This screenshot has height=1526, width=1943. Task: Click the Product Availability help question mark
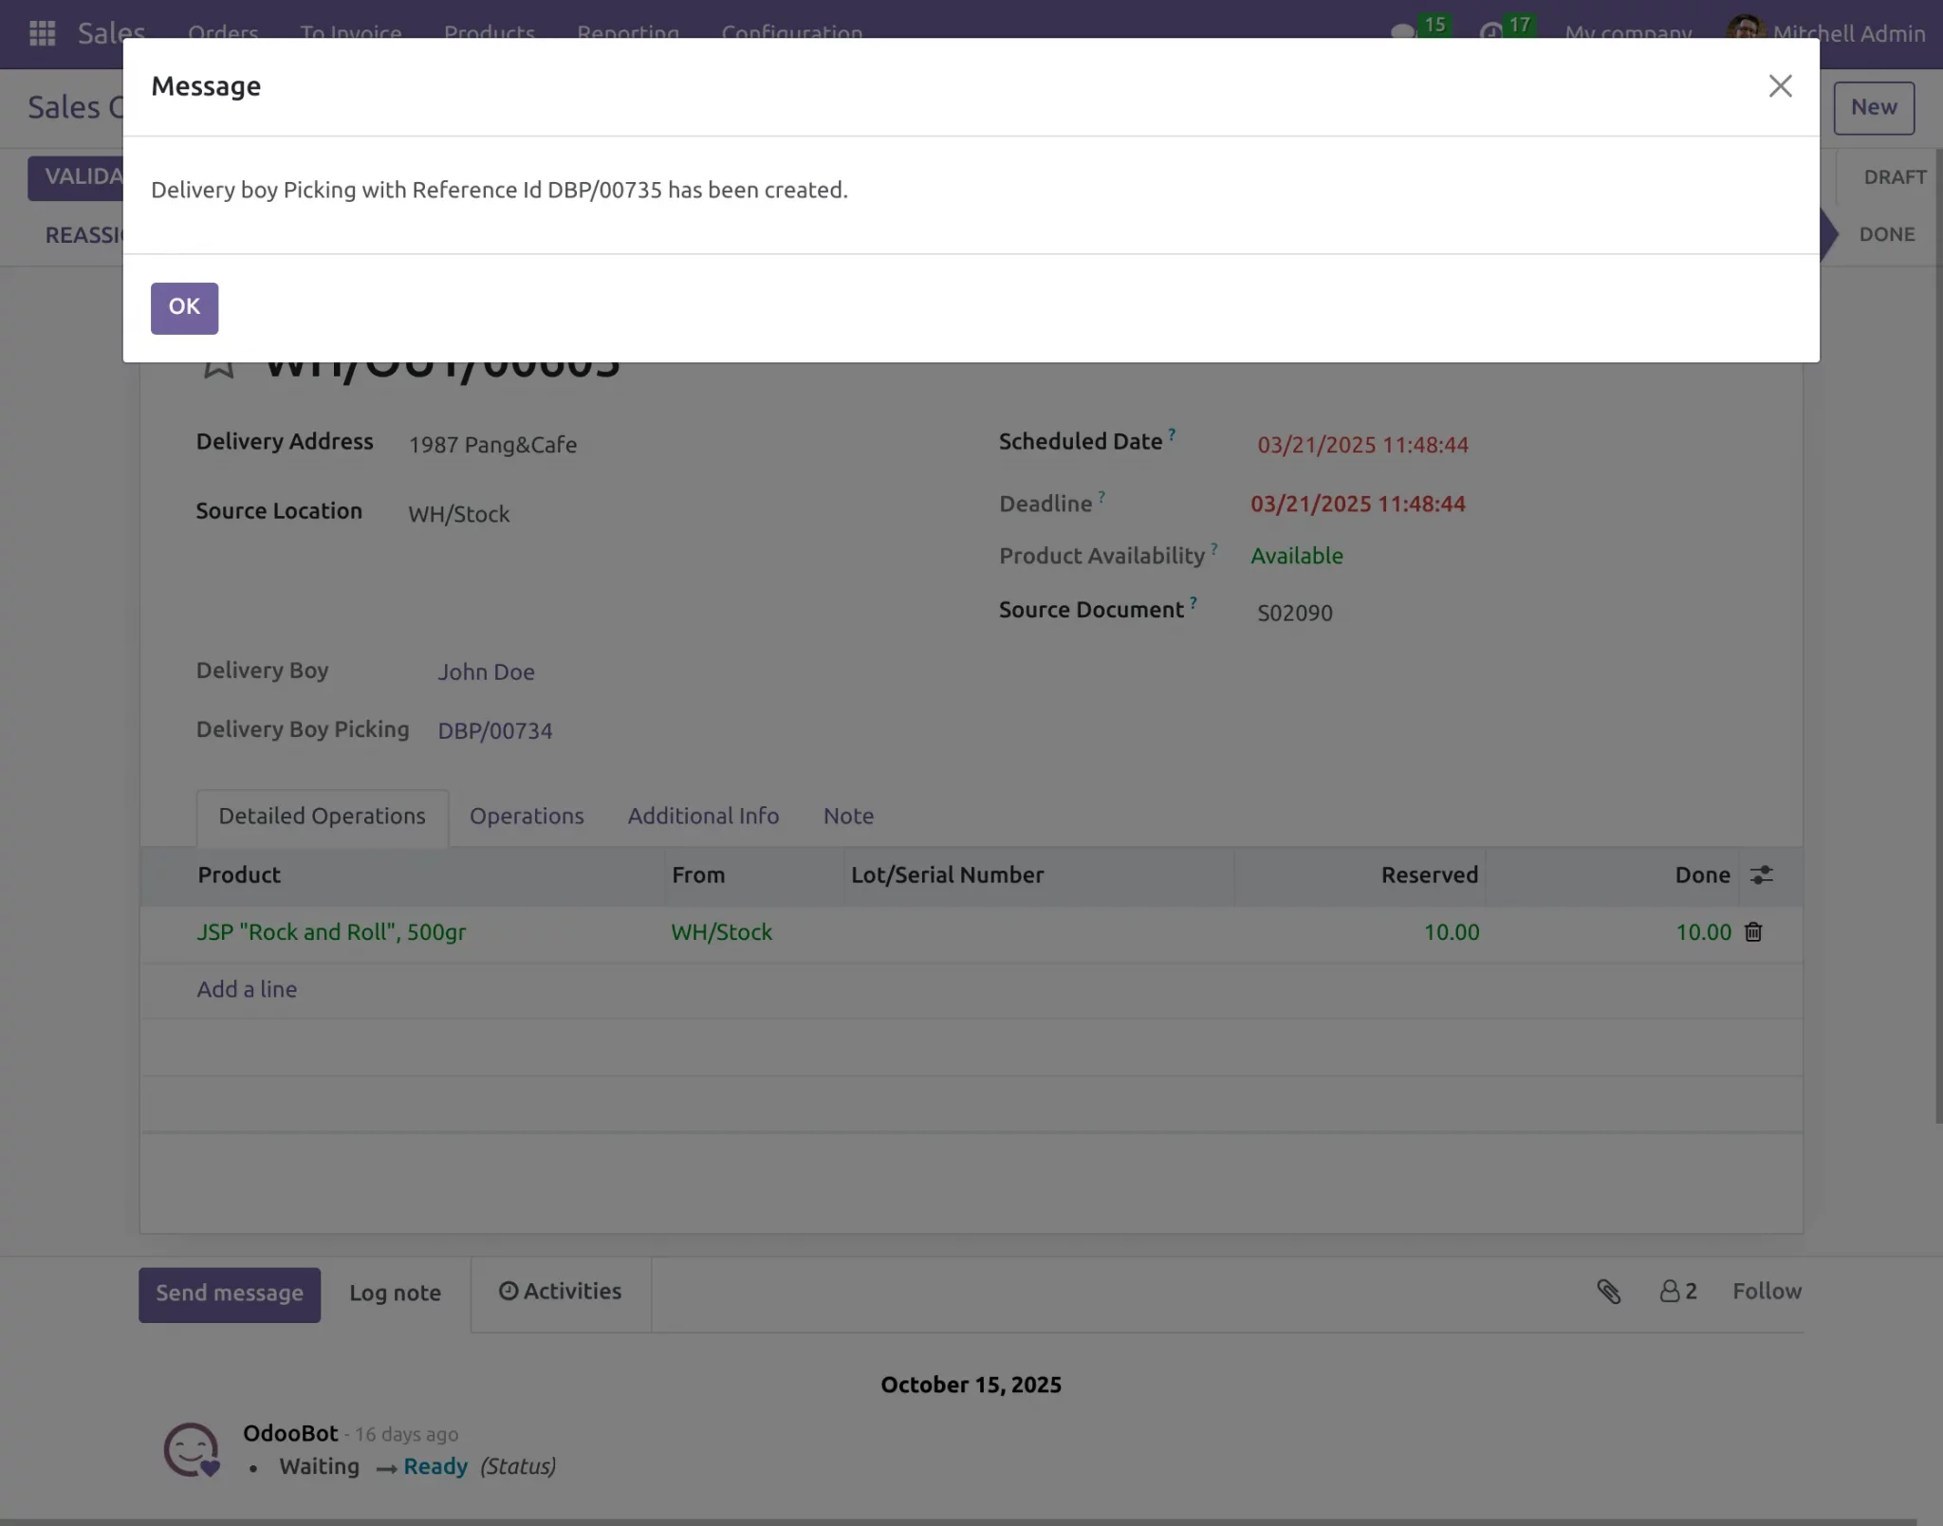[x=1213, y=549]
